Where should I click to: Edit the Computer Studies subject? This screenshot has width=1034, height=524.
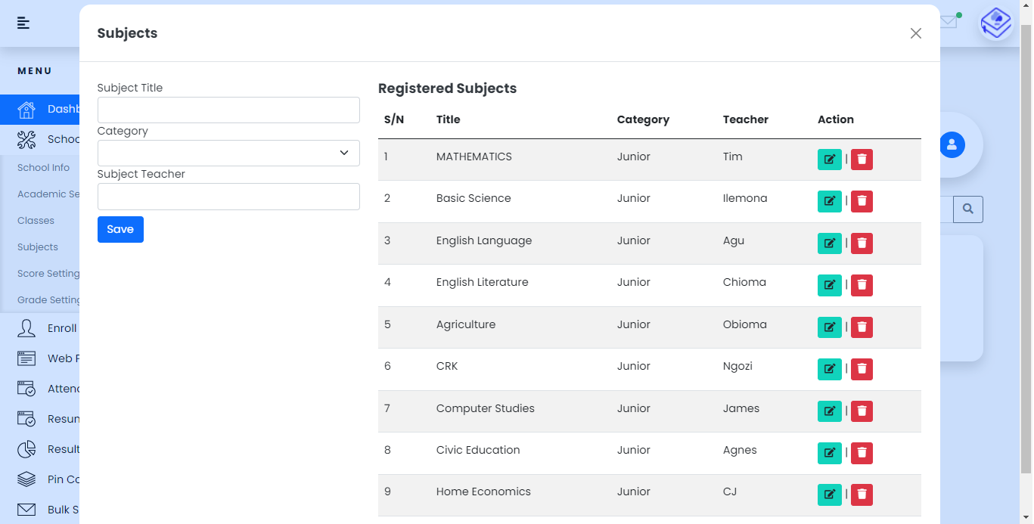(x=829, y=411)
